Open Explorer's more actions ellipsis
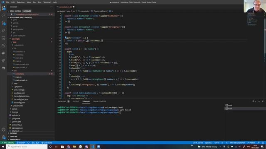 click(x=52, y=7)
